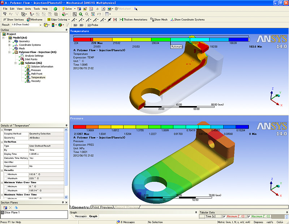
Task: Toggle Show Vertices
Action: [13, 19]
